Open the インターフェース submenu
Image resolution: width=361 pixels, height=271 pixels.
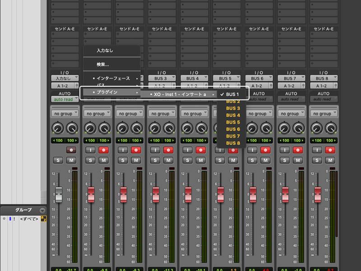(111, 78)
